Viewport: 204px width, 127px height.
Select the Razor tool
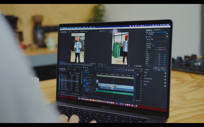click(x=82, y=76)
